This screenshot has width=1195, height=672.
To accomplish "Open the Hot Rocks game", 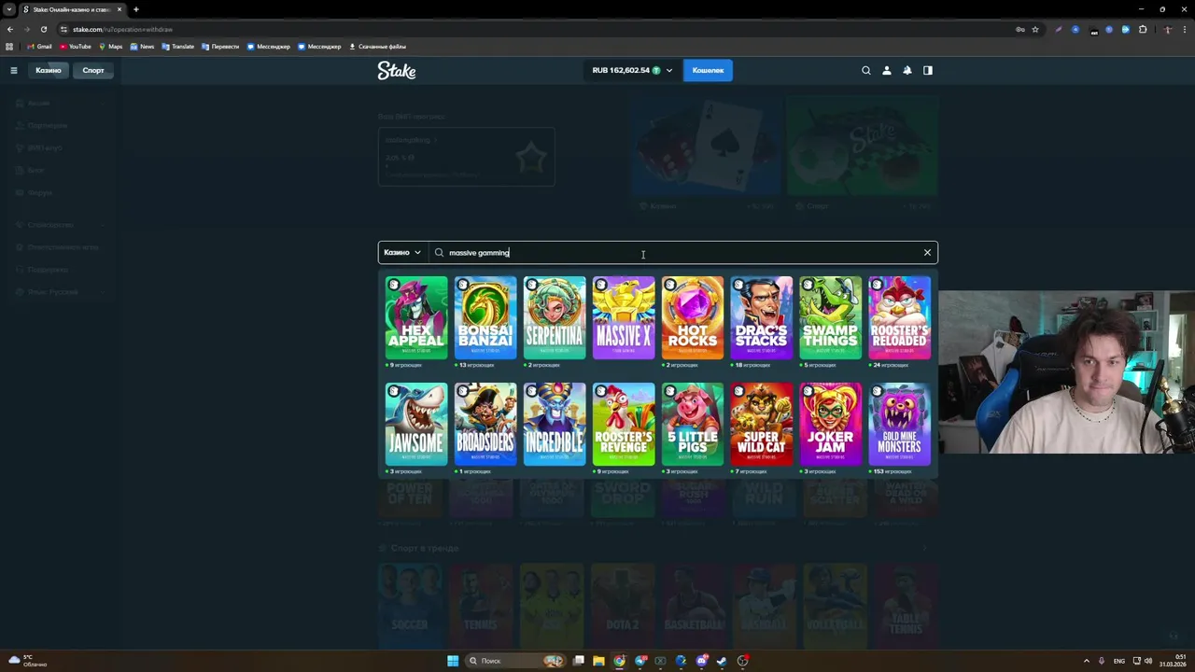I will [693, 318].
